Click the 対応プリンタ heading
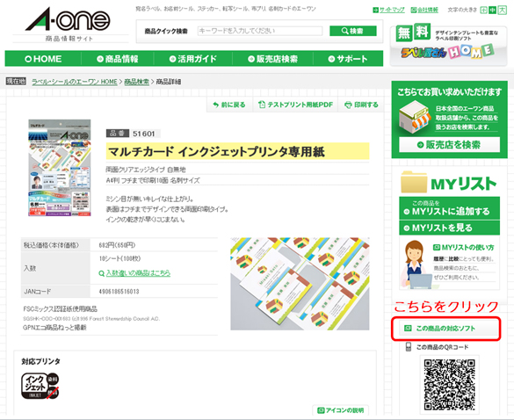This screenshot has height=420, width=514. 41,361
